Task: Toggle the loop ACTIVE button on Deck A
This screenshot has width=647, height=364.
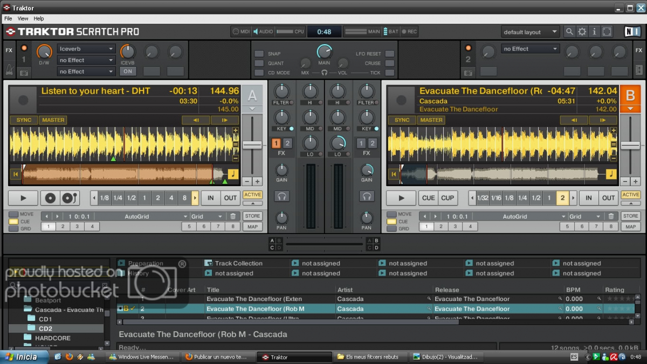Action: coord(252,195)
